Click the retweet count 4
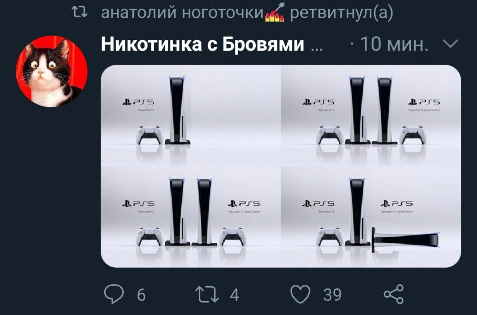 coord(234,295)
